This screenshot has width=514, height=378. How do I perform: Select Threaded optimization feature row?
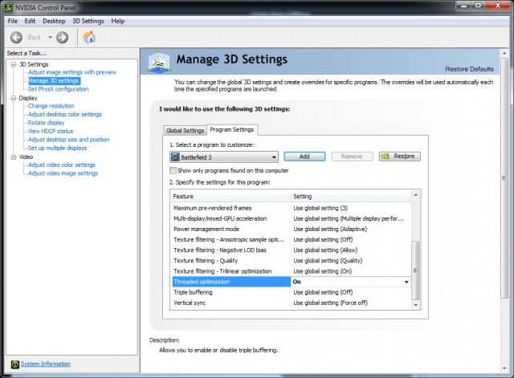pyautogui.click(x=231, y=282)
